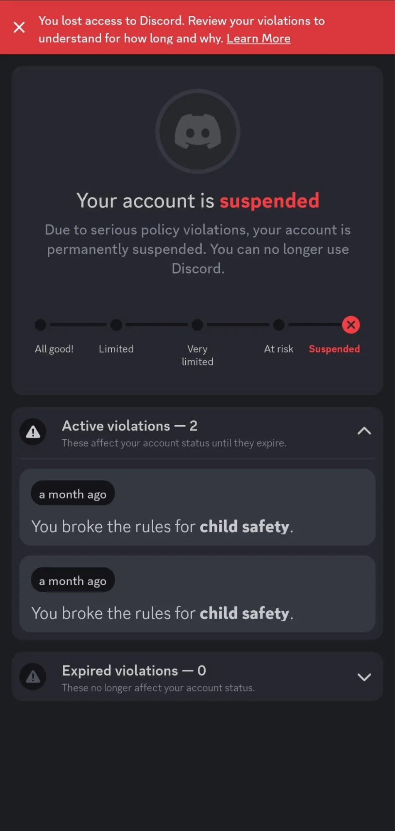Click the Active violations — 2 heading
This screenshot has height=831, width=395.
(130, 426)
